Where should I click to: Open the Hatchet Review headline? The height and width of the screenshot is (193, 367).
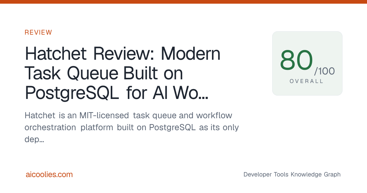point(123,74)
